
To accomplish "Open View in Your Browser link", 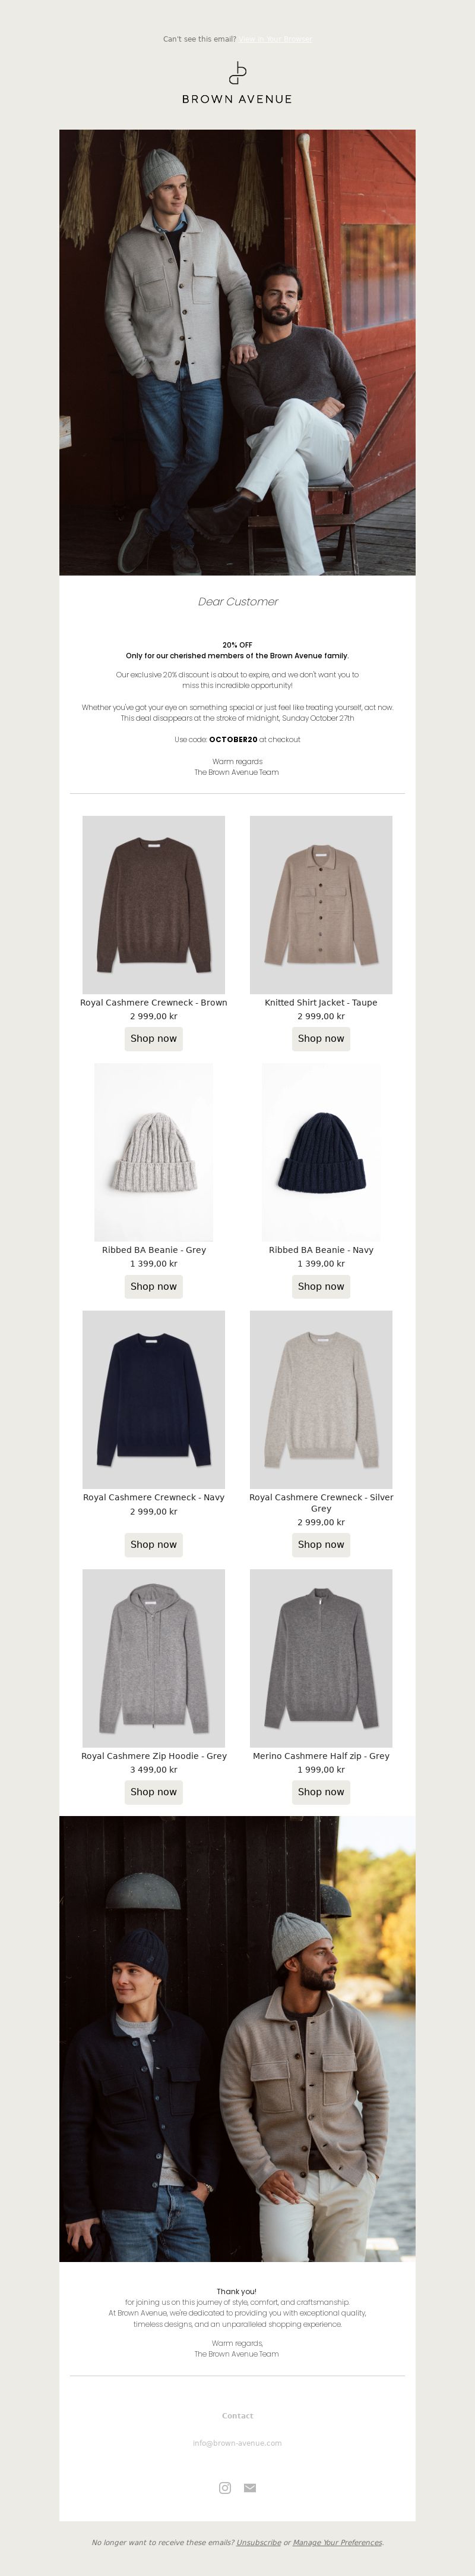I will [274, 39].
